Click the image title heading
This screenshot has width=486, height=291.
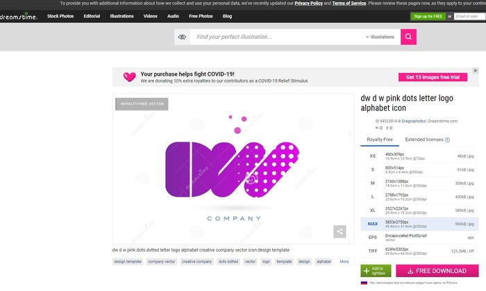pyautogui.click(x=407, y=103)
